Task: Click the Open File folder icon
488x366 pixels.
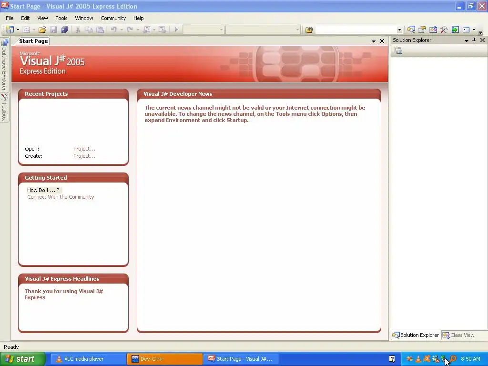Action: coord(42,30)
